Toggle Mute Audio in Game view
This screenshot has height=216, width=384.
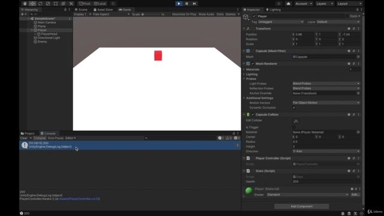206,14
